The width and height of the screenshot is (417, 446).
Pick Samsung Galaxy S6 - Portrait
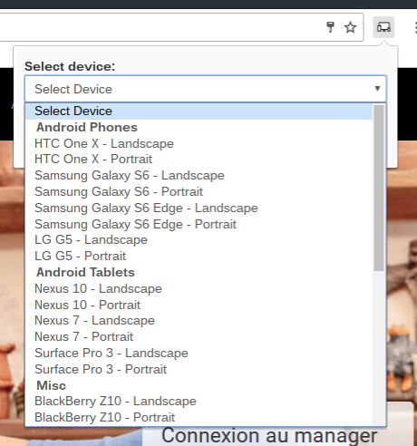199,192
